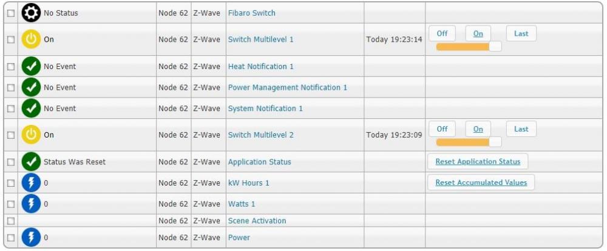The width and height of the screenshot is (607, 251).
Task: Click Reset Accumulated Values for kW Hours 1
Action: point(481,182)
